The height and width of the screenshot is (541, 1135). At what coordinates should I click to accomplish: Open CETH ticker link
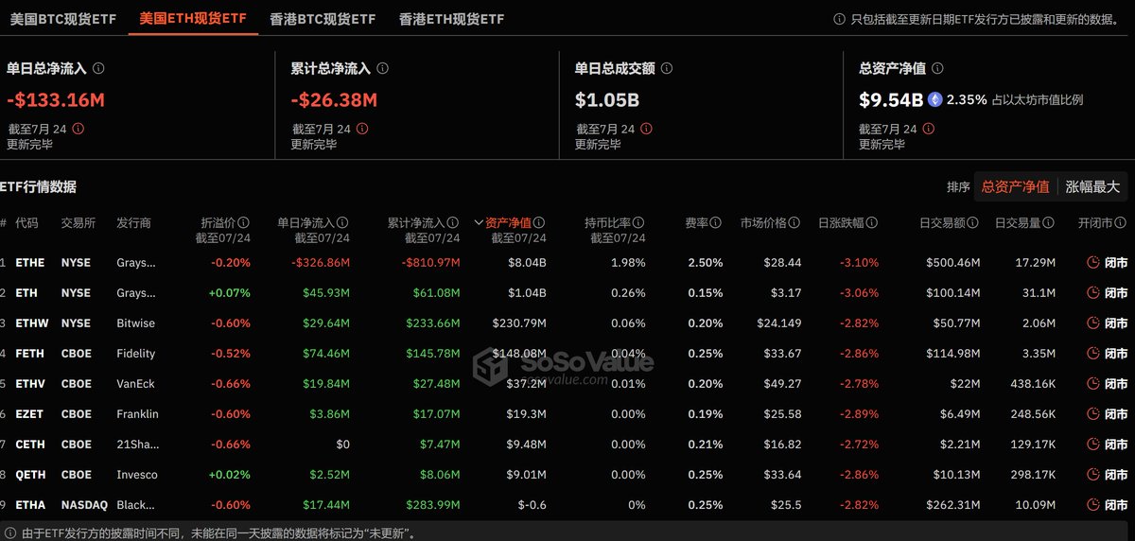pos(30,444)
